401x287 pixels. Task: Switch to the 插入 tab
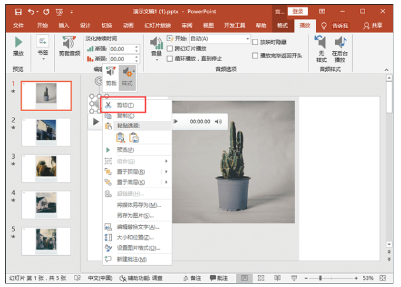pyautogui.click(x=64, y=25)
